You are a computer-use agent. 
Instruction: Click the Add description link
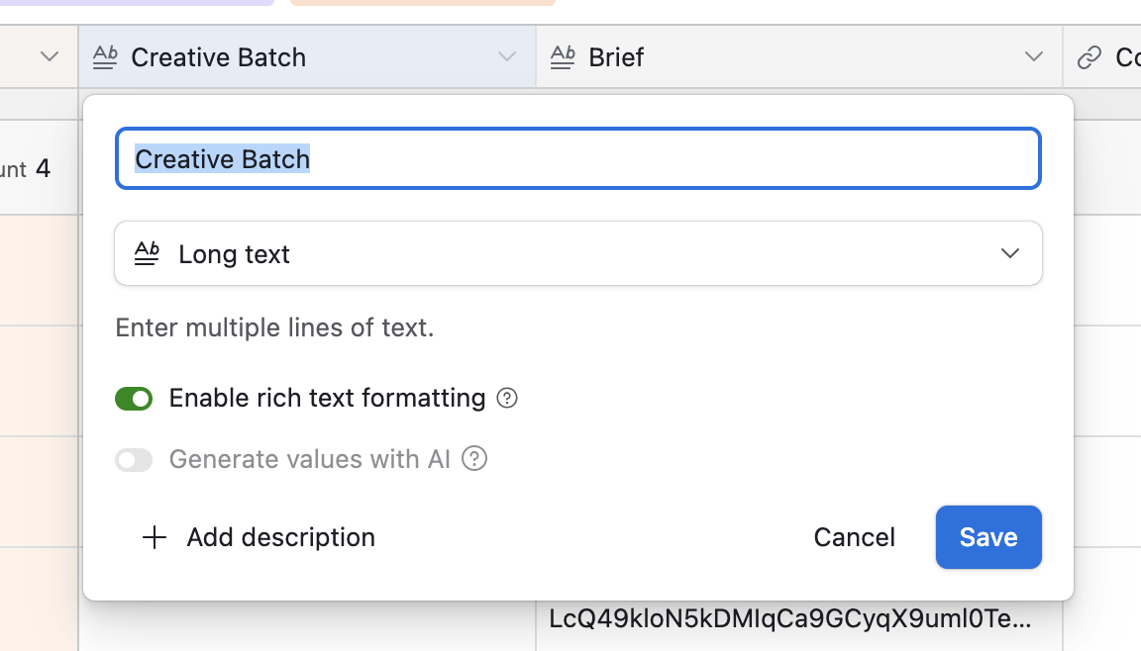pos(280,537)
